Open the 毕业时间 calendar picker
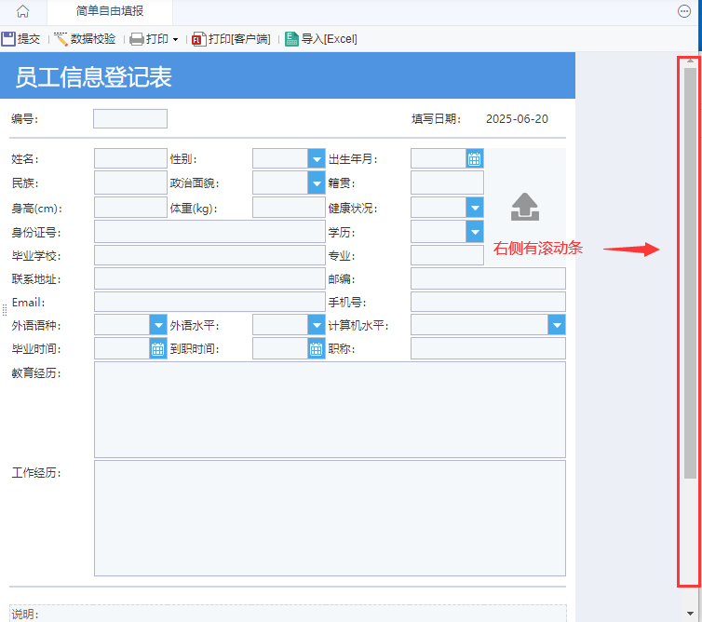Image resolution: width=702 pixels, height=622 pixels. 158,348
